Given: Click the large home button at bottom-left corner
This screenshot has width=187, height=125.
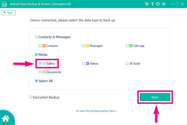Looking at the screenshot, I should click(6, 118).
